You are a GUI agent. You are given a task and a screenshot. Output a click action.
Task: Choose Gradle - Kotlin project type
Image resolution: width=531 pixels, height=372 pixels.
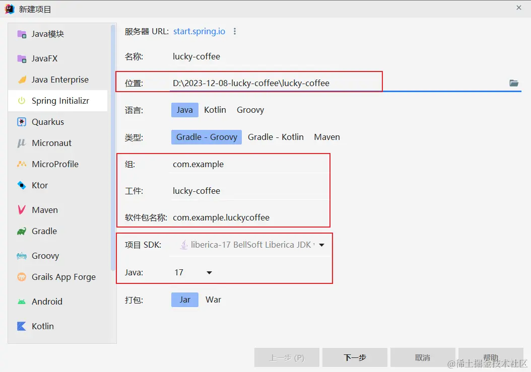pyautogui.click(x=276, y=137)
